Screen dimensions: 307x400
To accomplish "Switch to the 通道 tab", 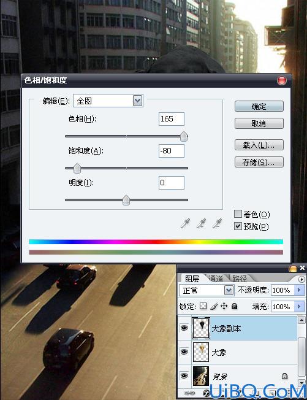I will [x=216, y=279].
